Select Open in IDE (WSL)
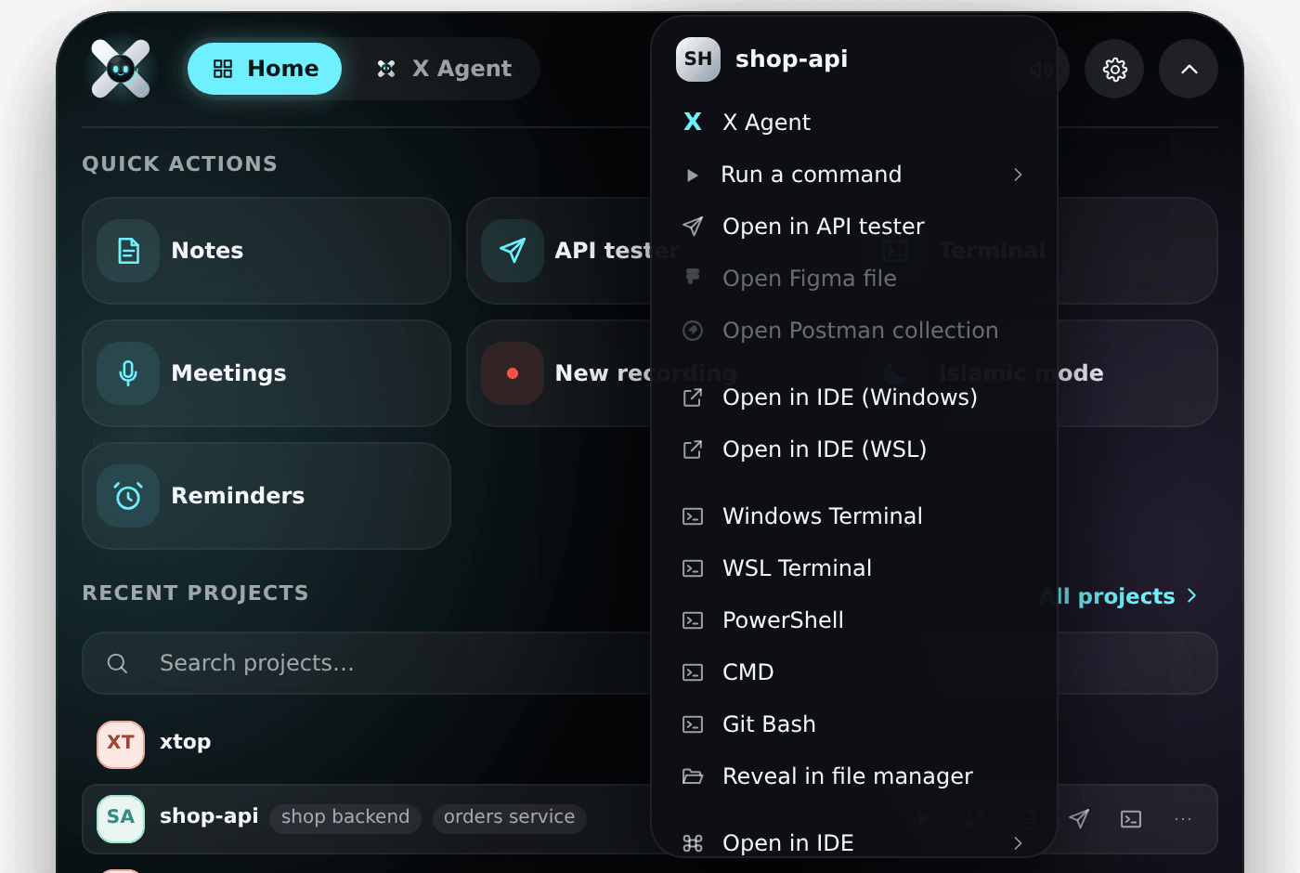The height and width of the screenshot is (873, 1300). tap(854, 450)
